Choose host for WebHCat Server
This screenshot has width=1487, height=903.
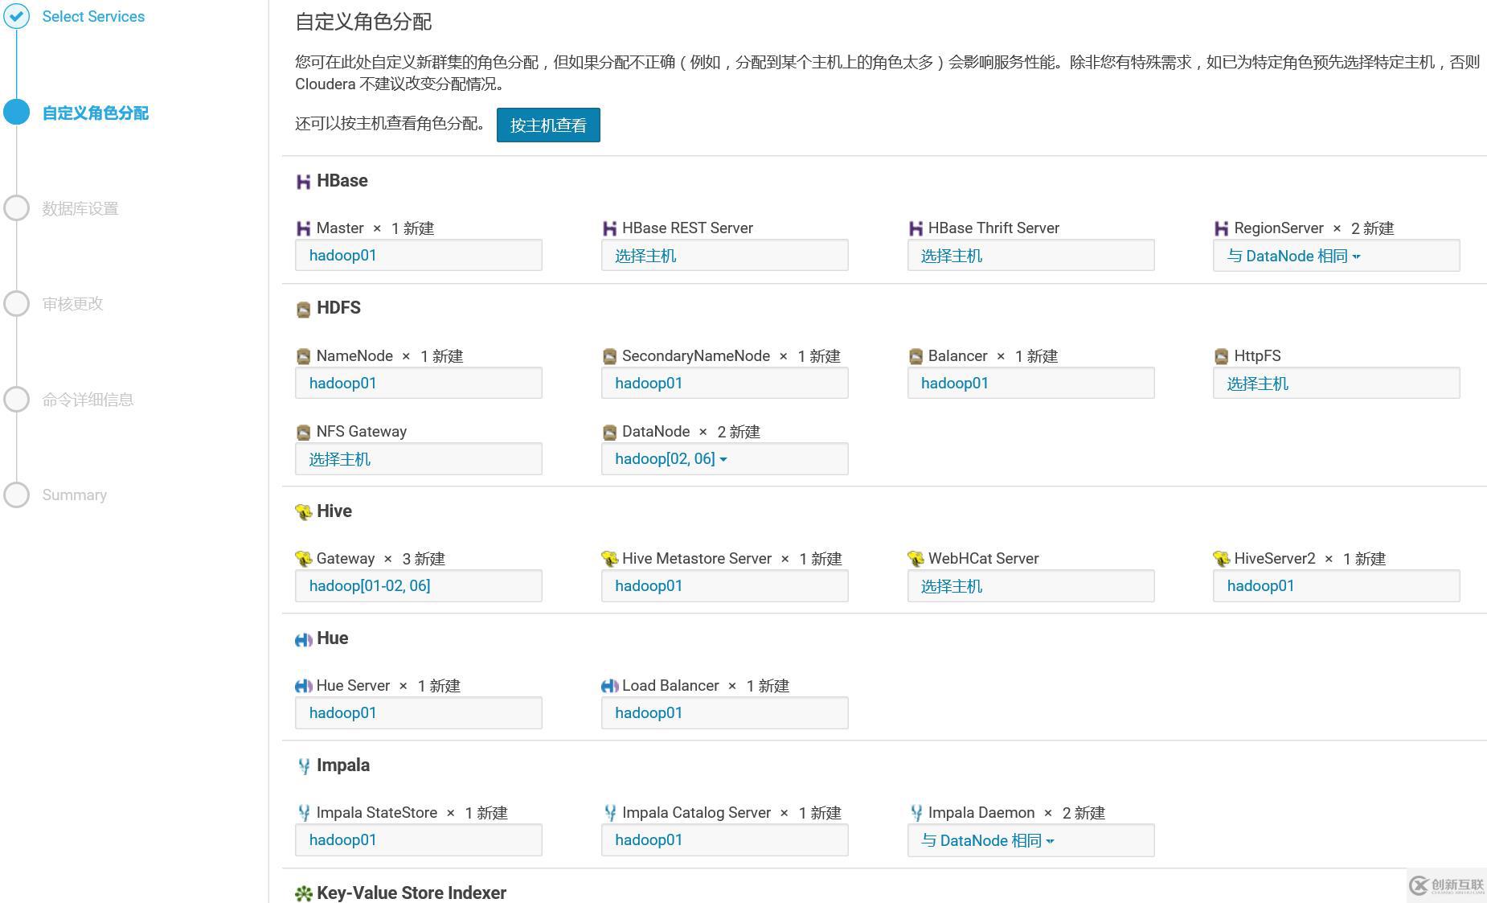coord(1030,585)
